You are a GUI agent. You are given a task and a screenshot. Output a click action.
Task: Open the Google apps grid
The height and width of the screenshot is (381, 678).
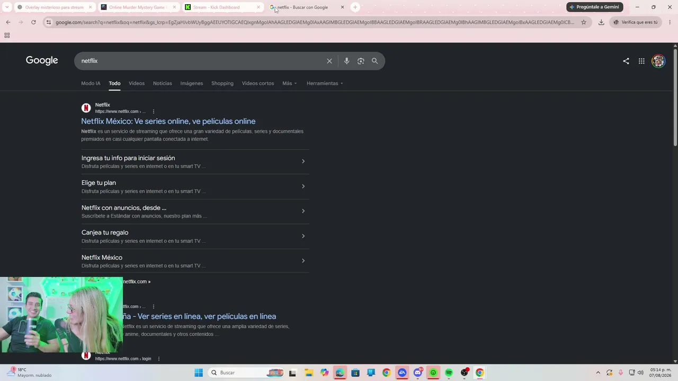641,61
